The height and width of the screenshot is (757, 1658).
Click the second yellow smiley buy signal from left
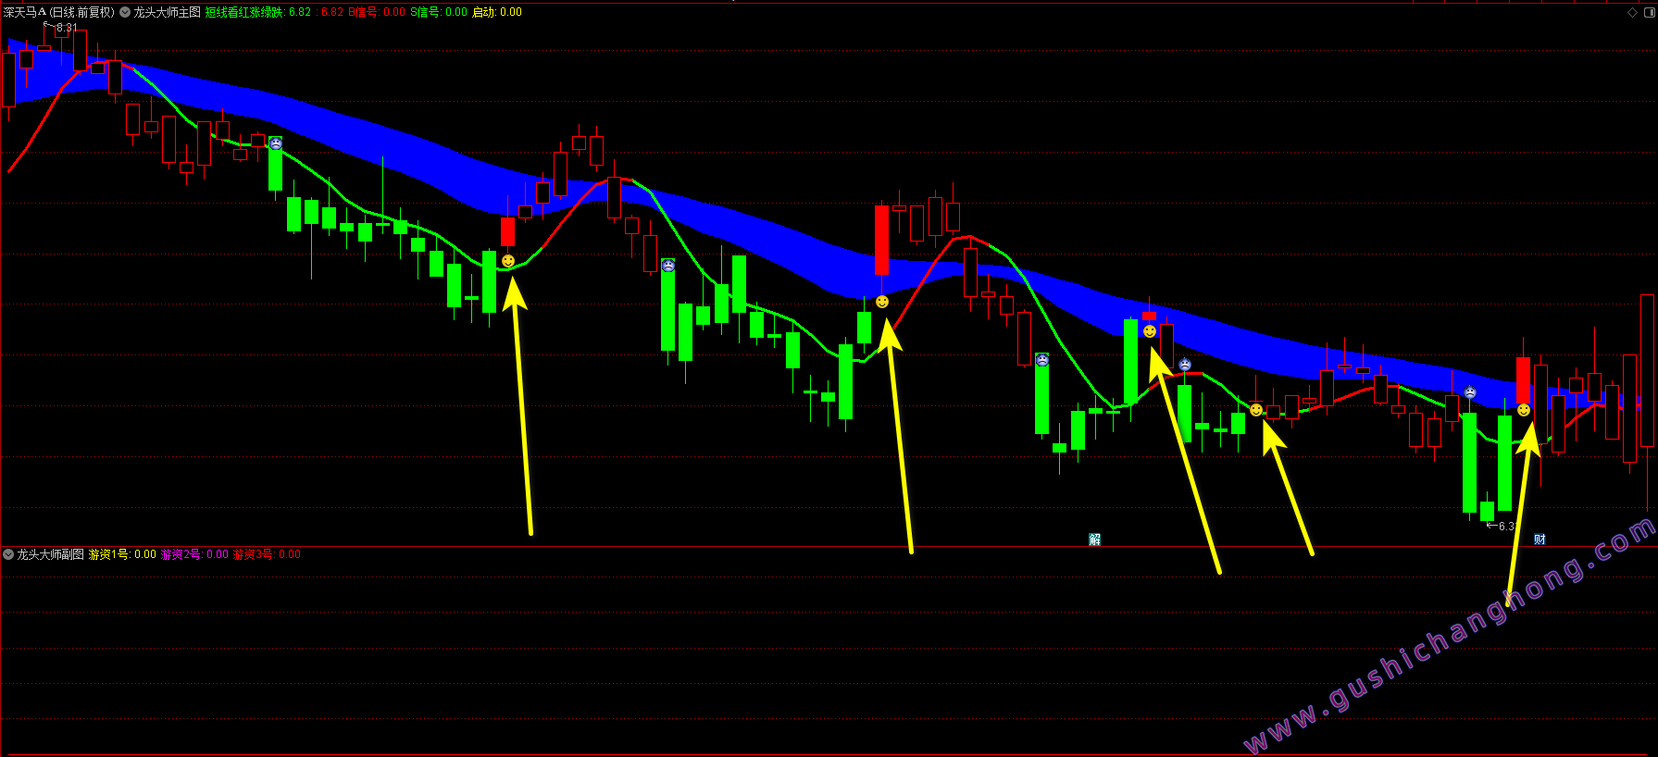pos(882,302)
